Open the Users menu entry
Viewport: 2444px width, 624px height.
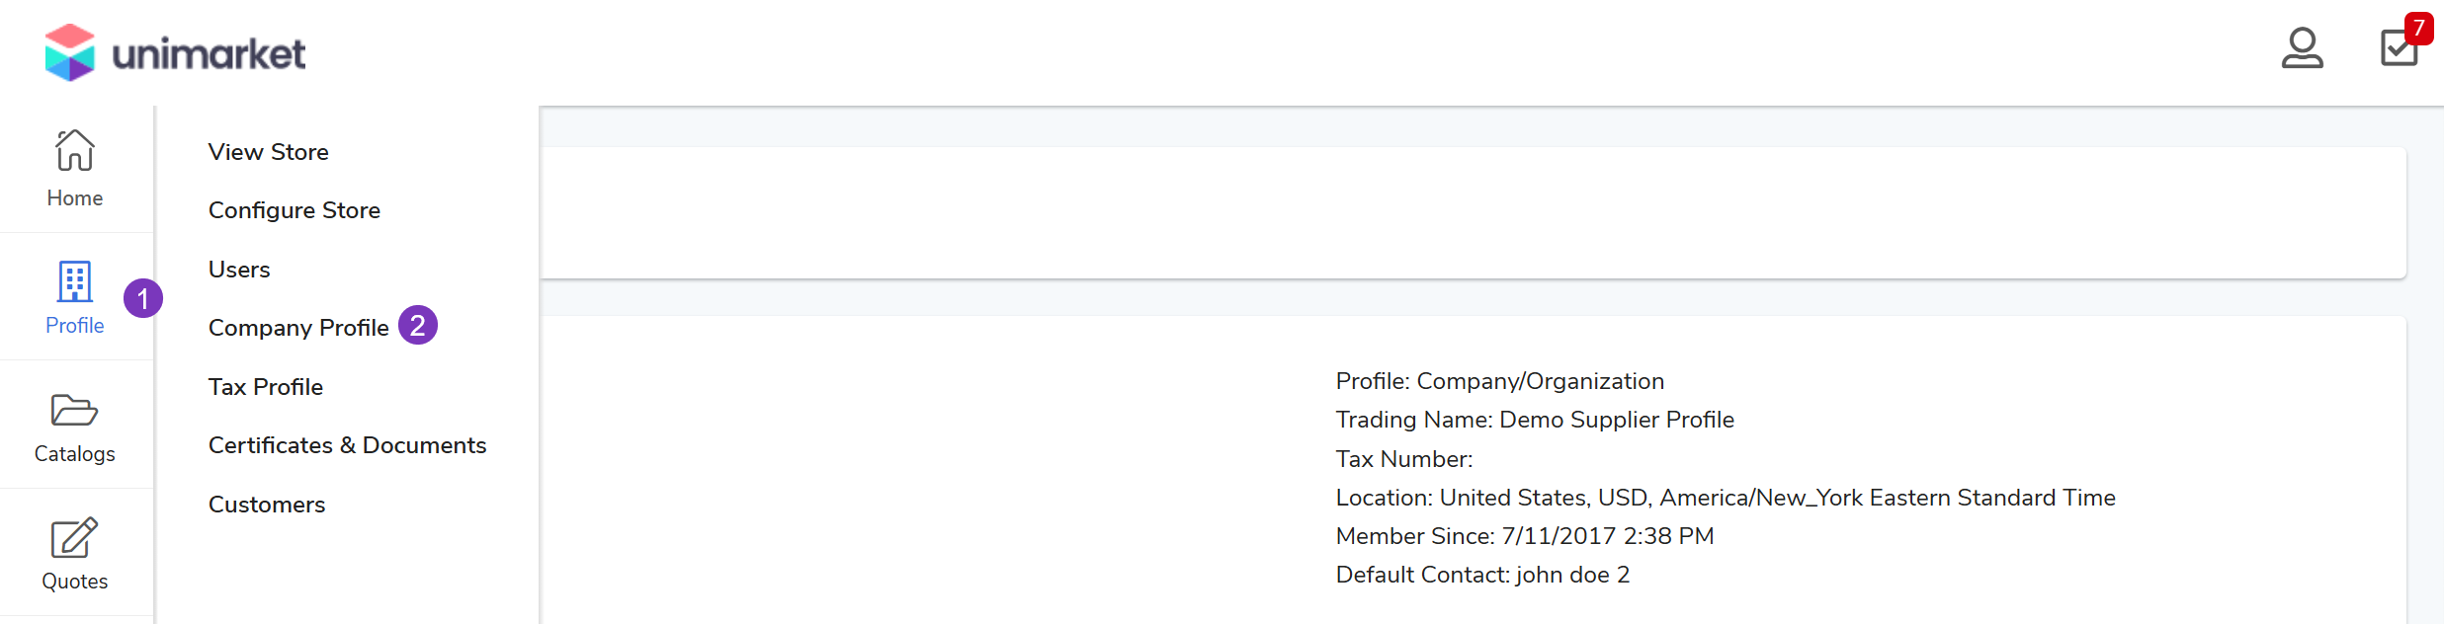click(239, 270)
